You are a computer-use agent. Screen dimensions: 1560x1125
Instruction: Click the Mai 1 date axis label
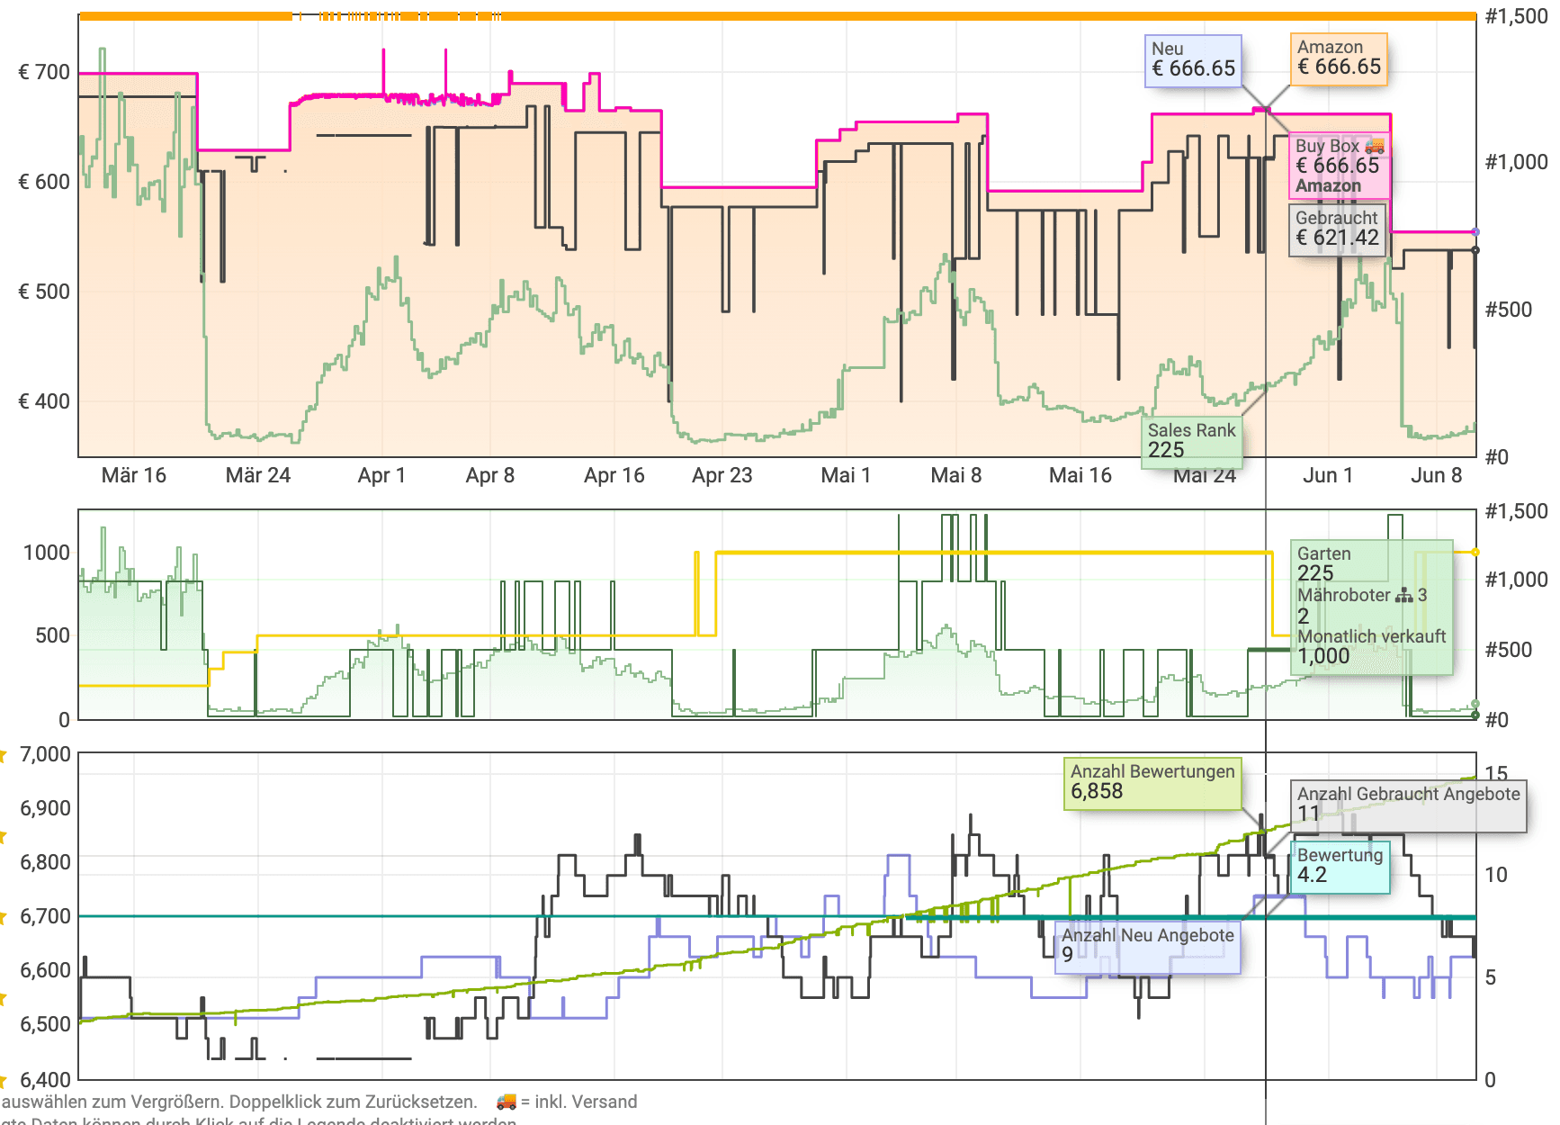pyautogui.click(x=846, y=475)
